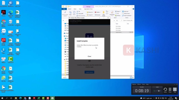
Task: Click the taskbar search icon
Action: click(x=7, y=98)
